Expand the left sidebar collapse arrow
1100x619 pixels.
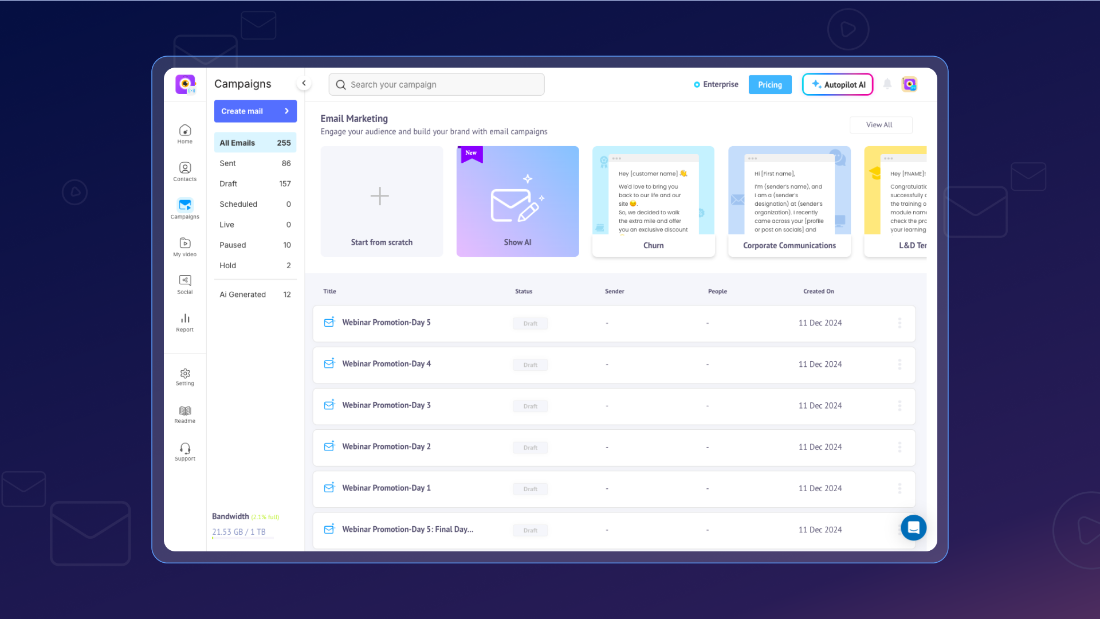coord(304,83)
